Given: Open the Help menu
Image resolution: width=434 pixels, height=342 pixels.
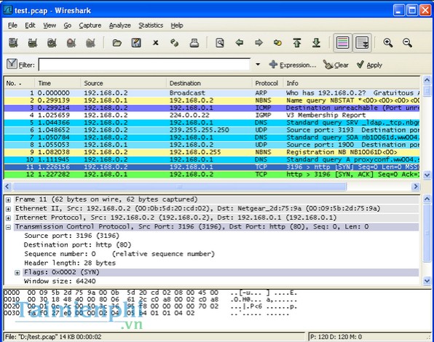Looking at the screenshot, I should pos(177,25).
